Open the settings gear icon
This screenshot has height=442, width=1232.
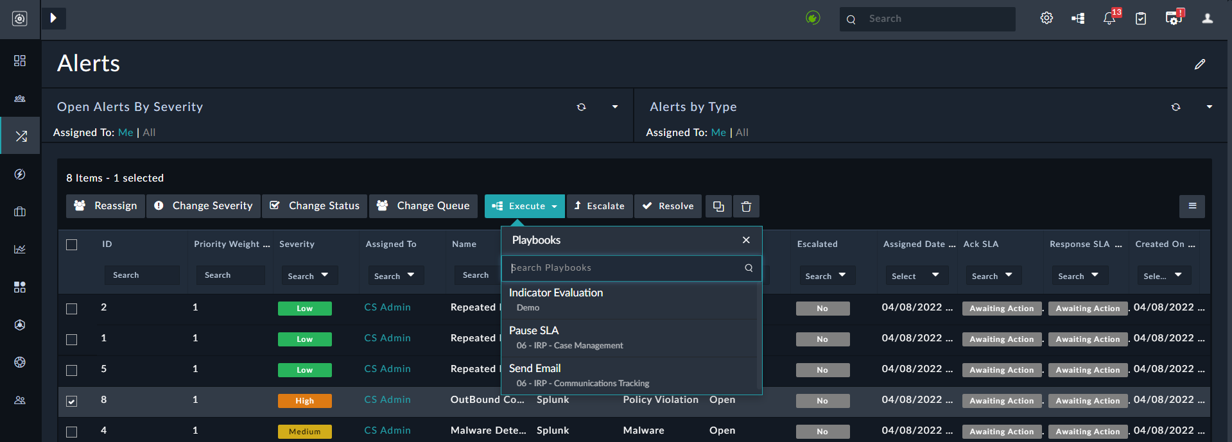pyautogui.click(x=1046, y=18)
